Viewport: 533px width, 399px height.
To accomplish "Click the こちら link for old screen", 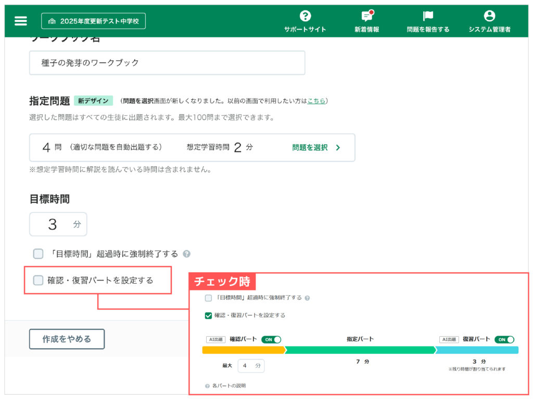I will [316, 101].
